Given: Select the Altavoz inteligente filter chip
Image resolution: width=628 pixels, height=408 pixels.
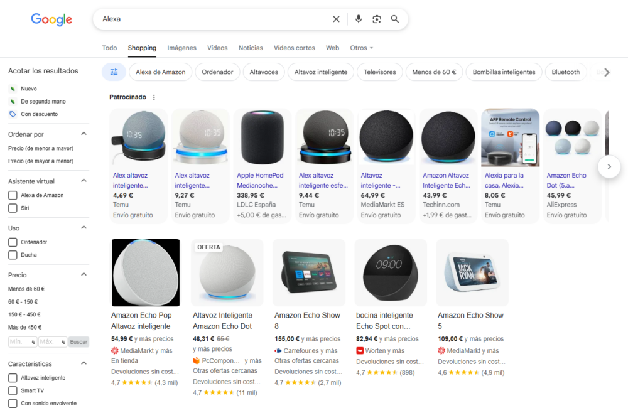Looking at the screenshot, I should pos(321,72).
